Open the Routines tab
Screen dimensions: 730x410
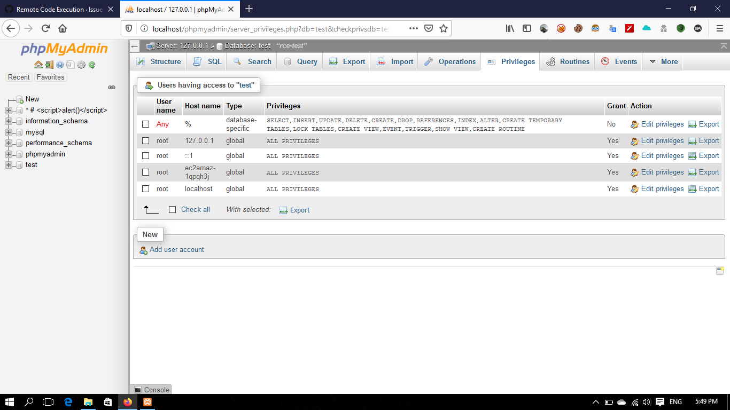coord(567,62)
